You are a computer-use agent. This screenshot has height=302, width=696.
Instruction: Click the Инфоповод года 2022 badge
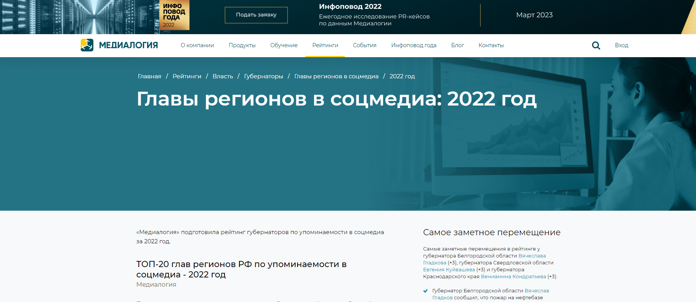174,15
